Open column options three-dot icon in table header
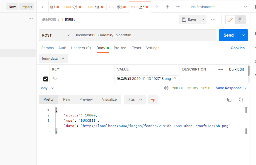The height and width of the screenshot is (165, 256). [x=221, y=69]
